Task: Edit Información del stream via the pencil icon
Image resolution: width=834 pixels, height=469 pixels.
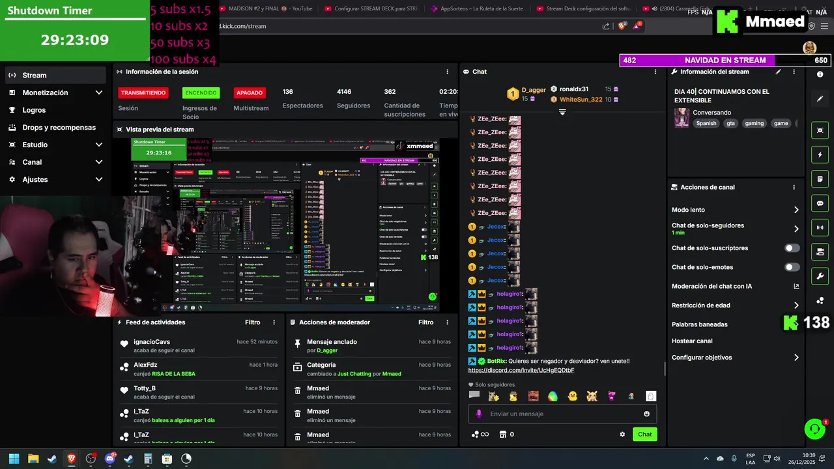Action: pyautogui.click(x=778, y=72)
